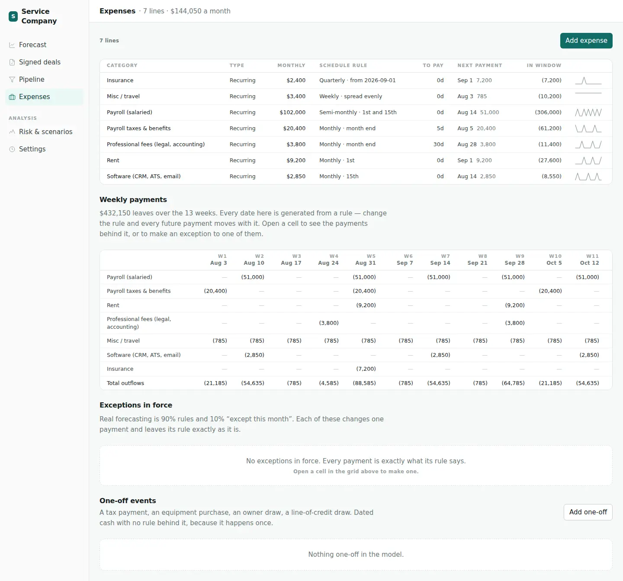Viewport: 623px width, 581px height.
Task: Click the Add one-off button
Action: point(588,512)
